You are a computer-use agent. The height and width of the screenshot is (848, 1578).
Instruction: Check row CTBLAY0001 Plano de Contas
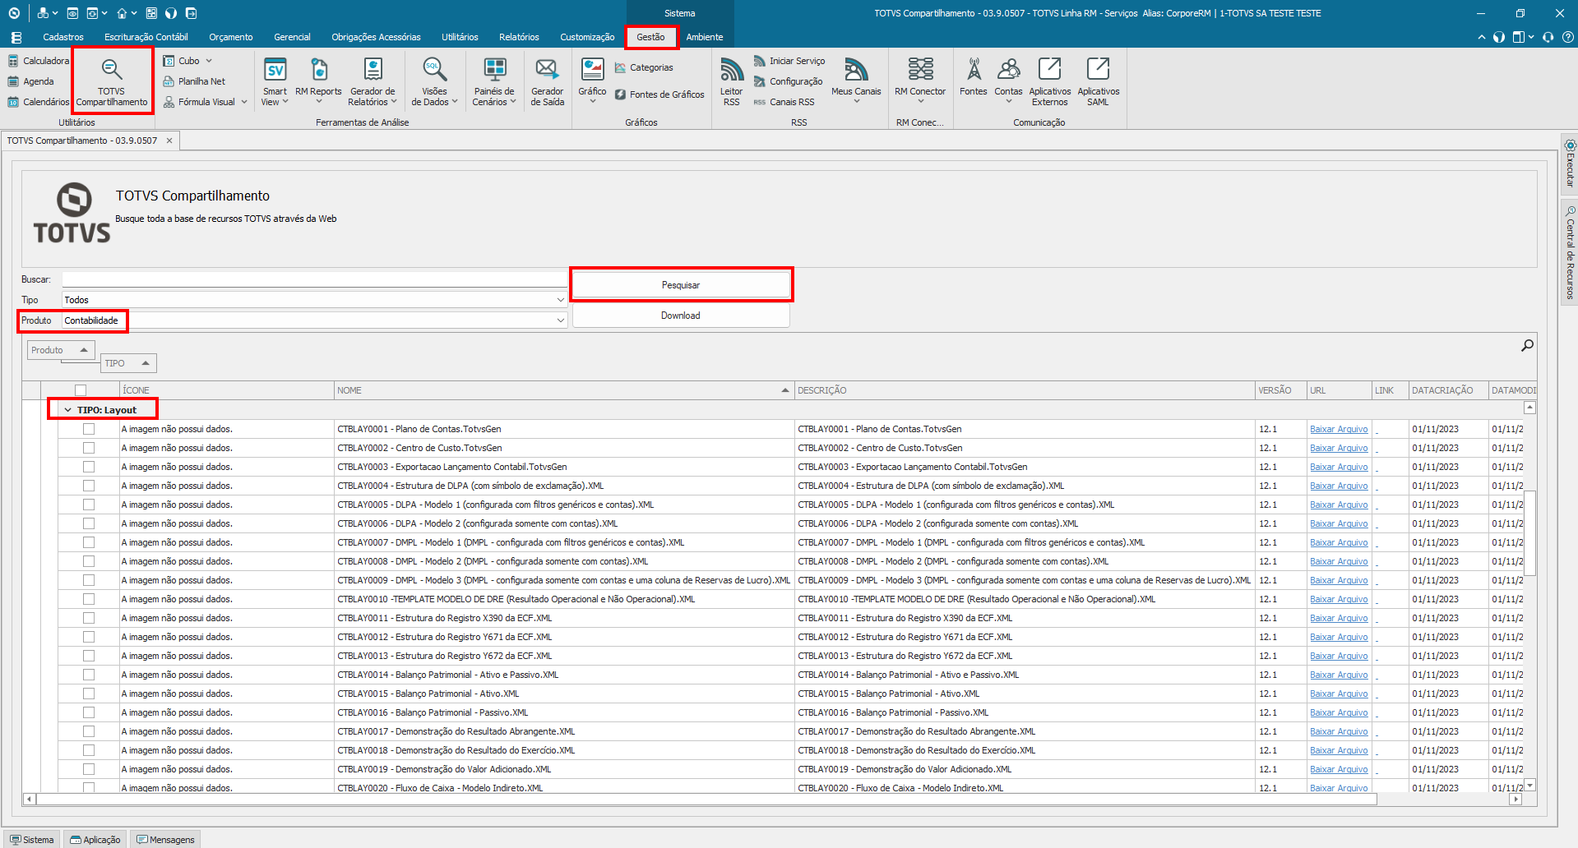pyautogui.click(x=89, y=429)
